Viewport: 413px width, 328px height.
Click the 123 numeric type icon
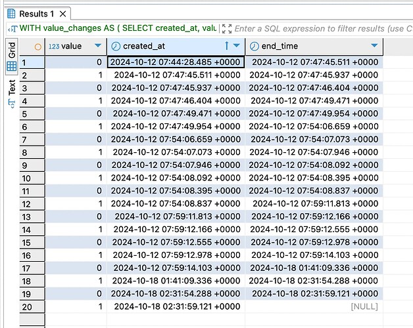(x=54, y=47)
